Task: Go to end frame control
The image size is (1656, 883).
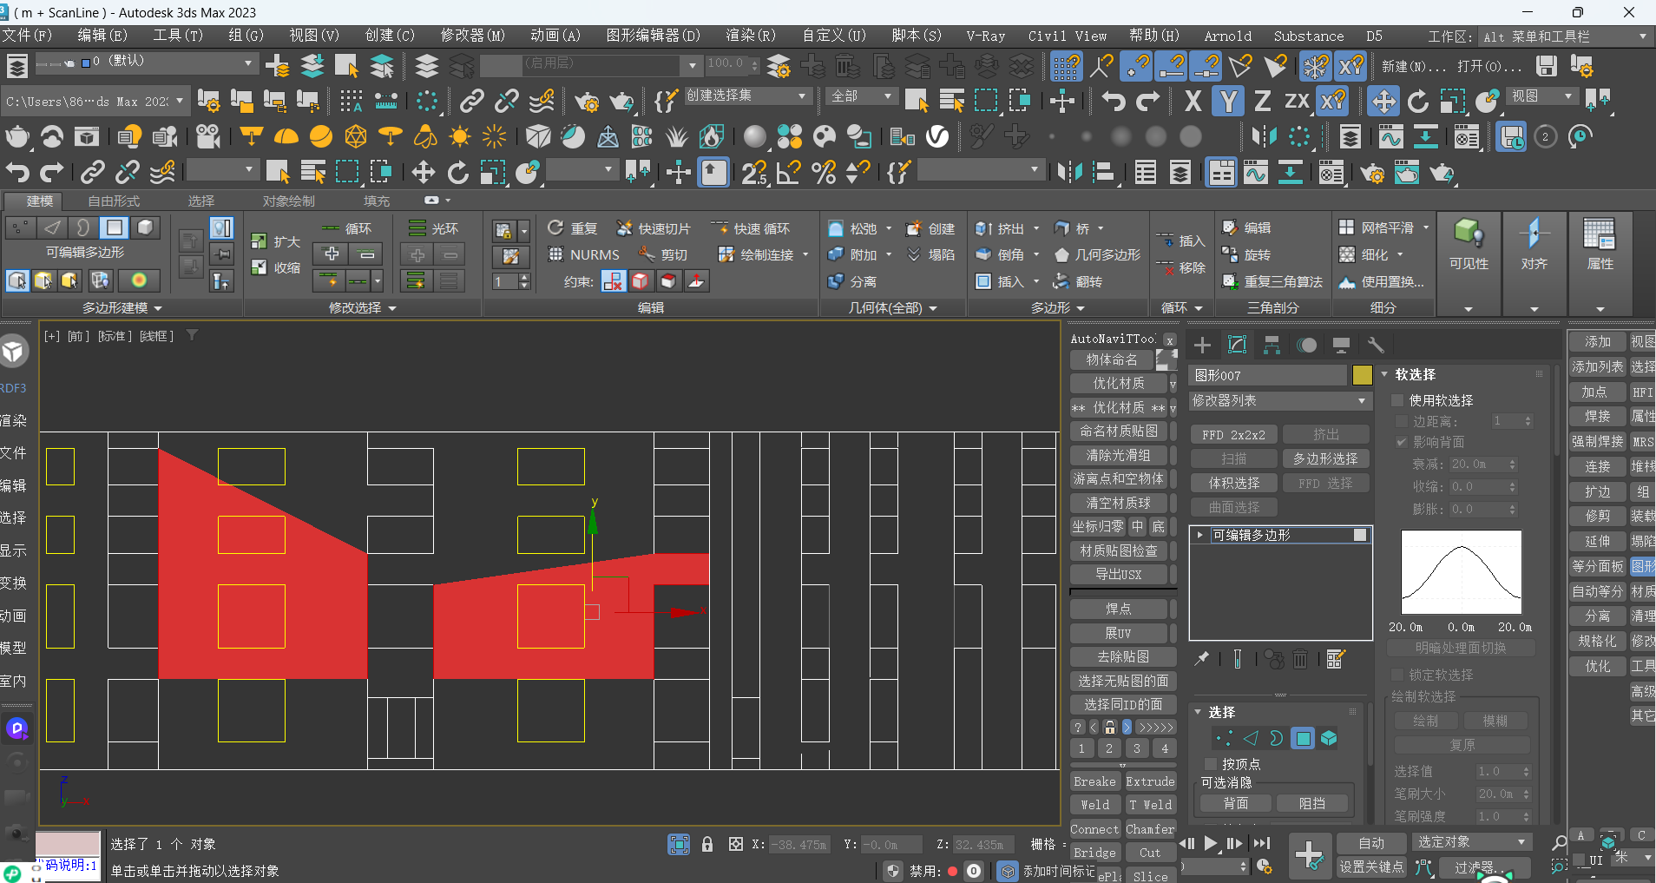Action: (1261, 842)
